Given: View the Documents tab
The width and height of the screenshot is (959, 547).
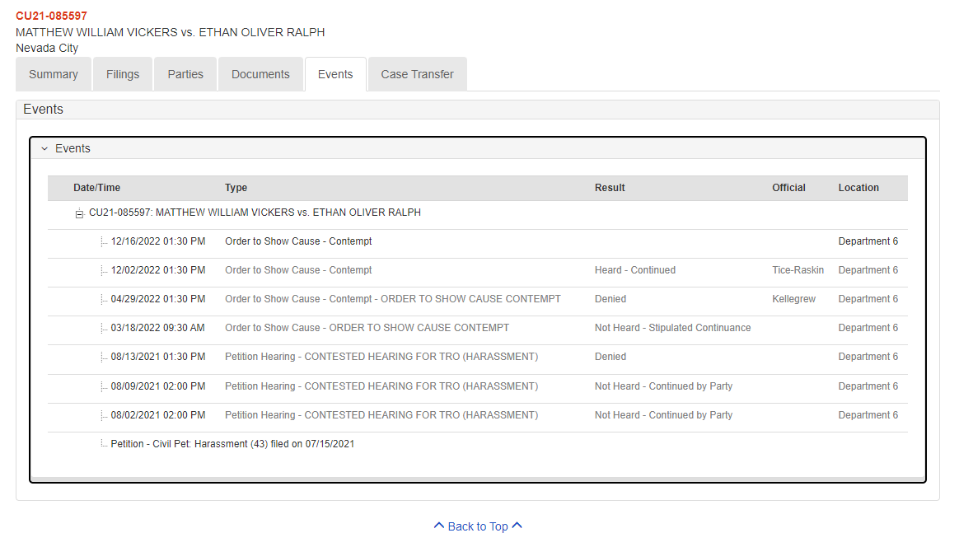Looking at the screenshot, I should click(260, 74).
